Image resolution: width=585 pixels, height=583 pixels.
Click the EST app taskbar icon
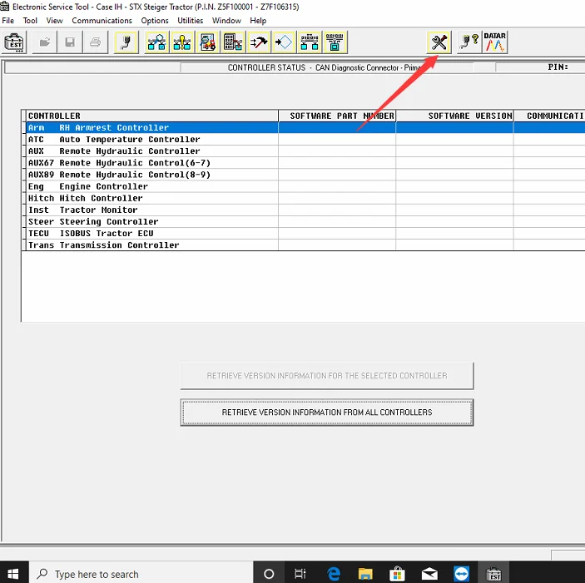pyautogui.click(x=494, y=574)
